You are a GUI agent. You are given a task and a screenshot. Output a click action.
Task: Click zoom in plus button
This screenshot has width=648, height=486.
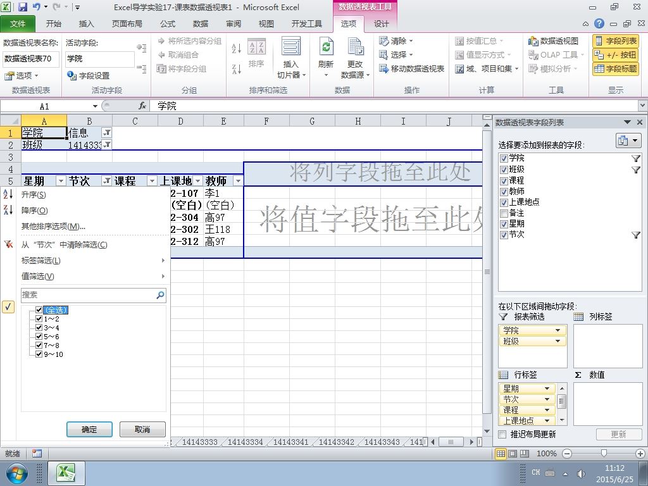640,454
